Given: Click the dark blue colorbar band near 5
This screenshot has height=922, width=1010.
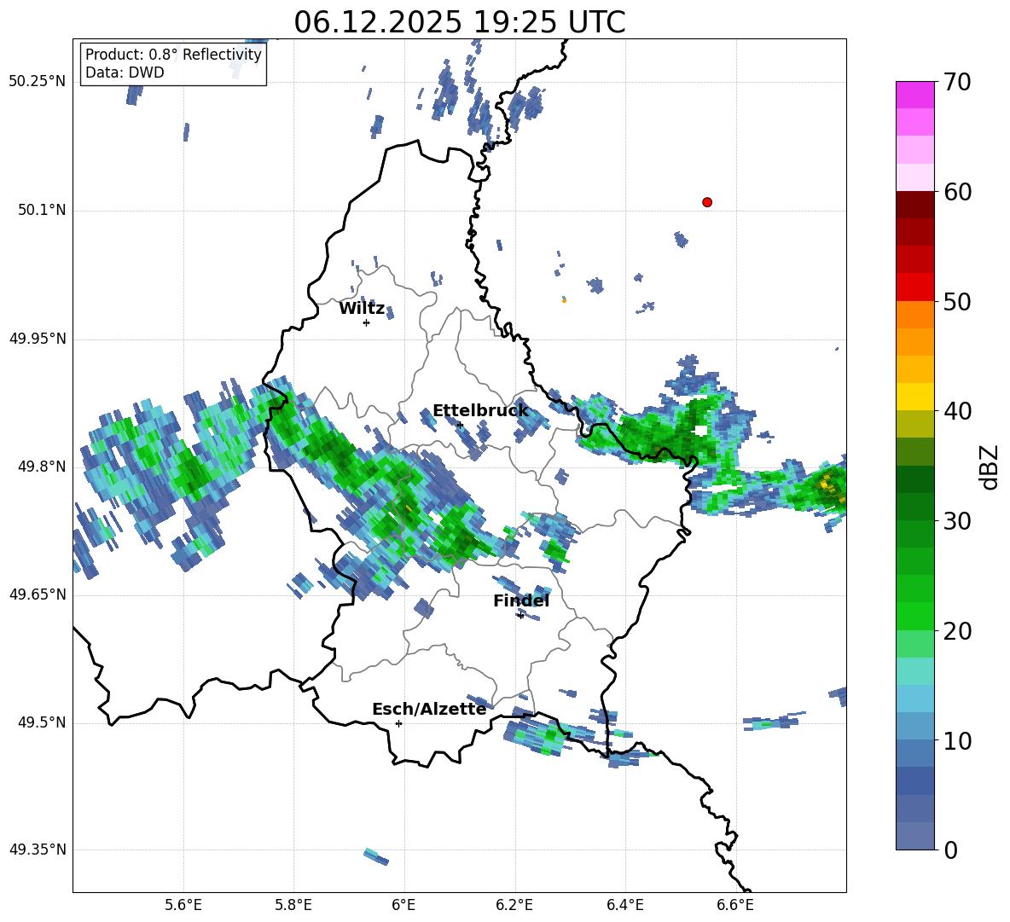Looking at the screenshot, I should tap(914, 781).
